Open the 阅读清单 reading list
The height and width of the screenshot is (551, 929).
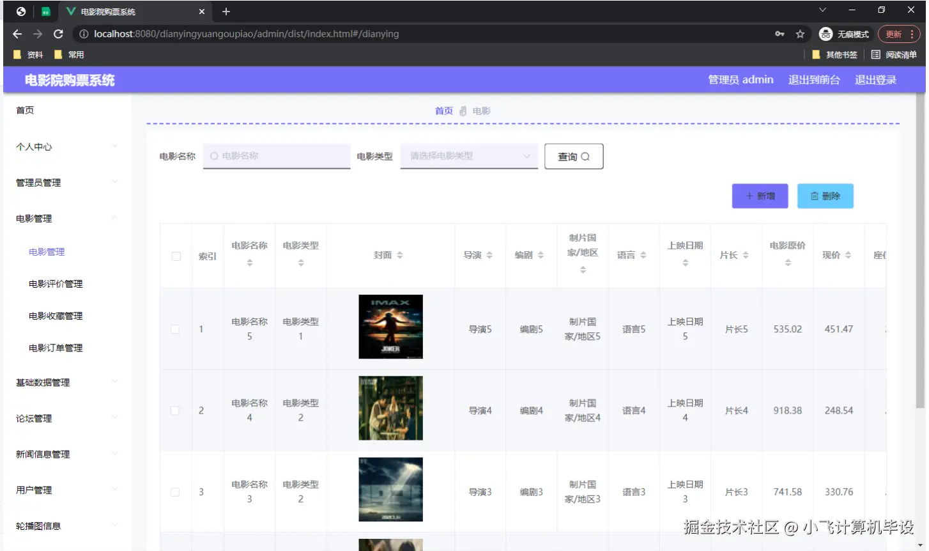(894, 54)
